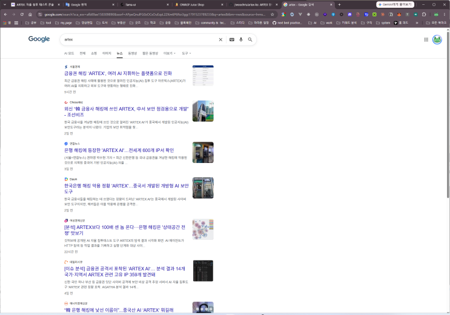450x315 pixels.
Task: Close the Google 번역 tab
Action: (113, 5)
